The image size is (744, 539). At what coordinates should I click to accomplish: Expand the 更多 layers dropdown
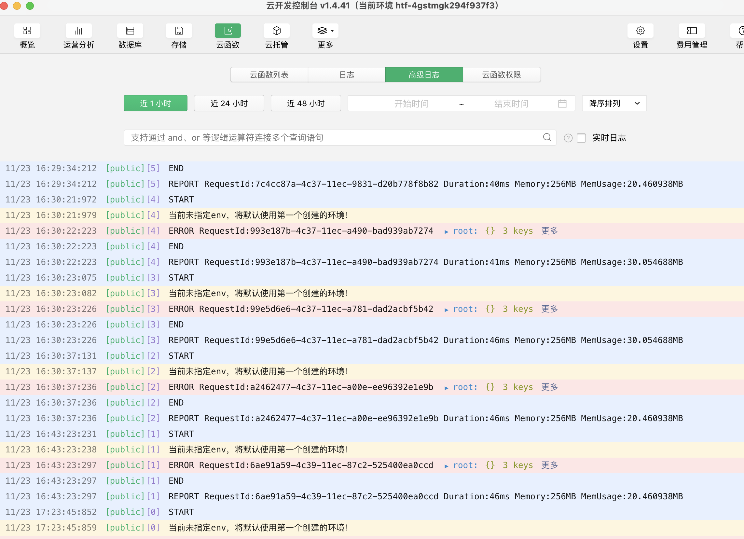coord(325,31)
